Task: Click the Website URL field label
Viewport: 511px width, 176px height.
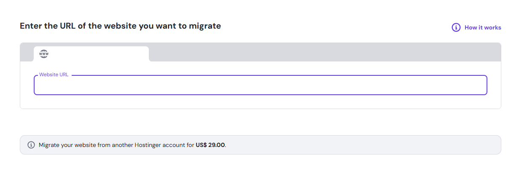Action: [x=54, y=75]
